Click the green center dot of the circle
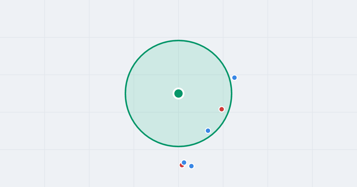The image size is (357, 187). (x=178, y=93)
